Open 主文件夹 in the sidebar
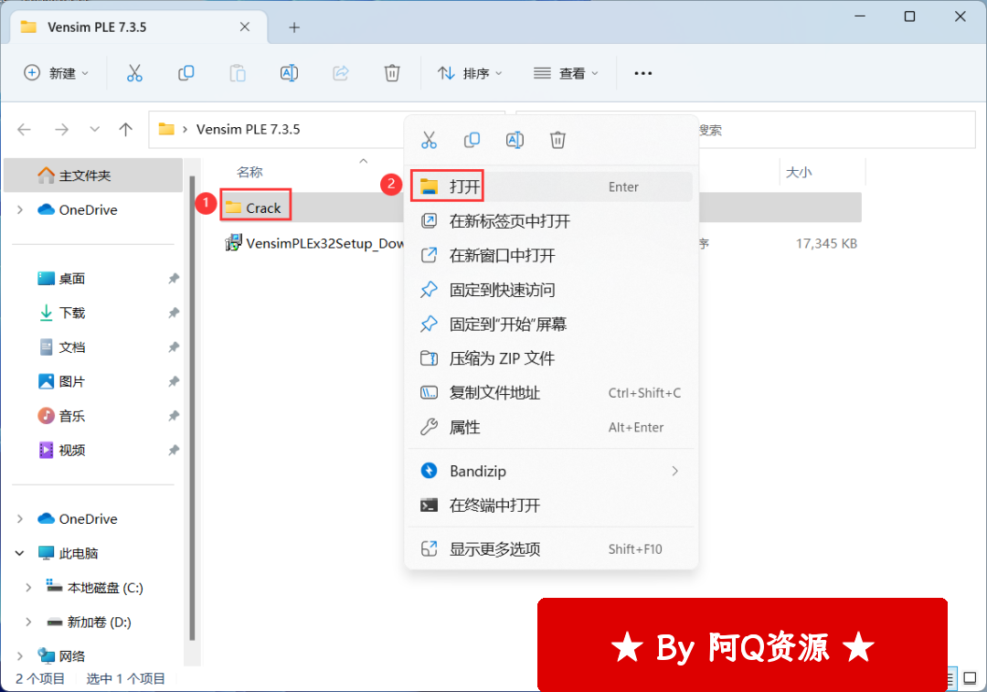987x692 pixels. point(93,175)
